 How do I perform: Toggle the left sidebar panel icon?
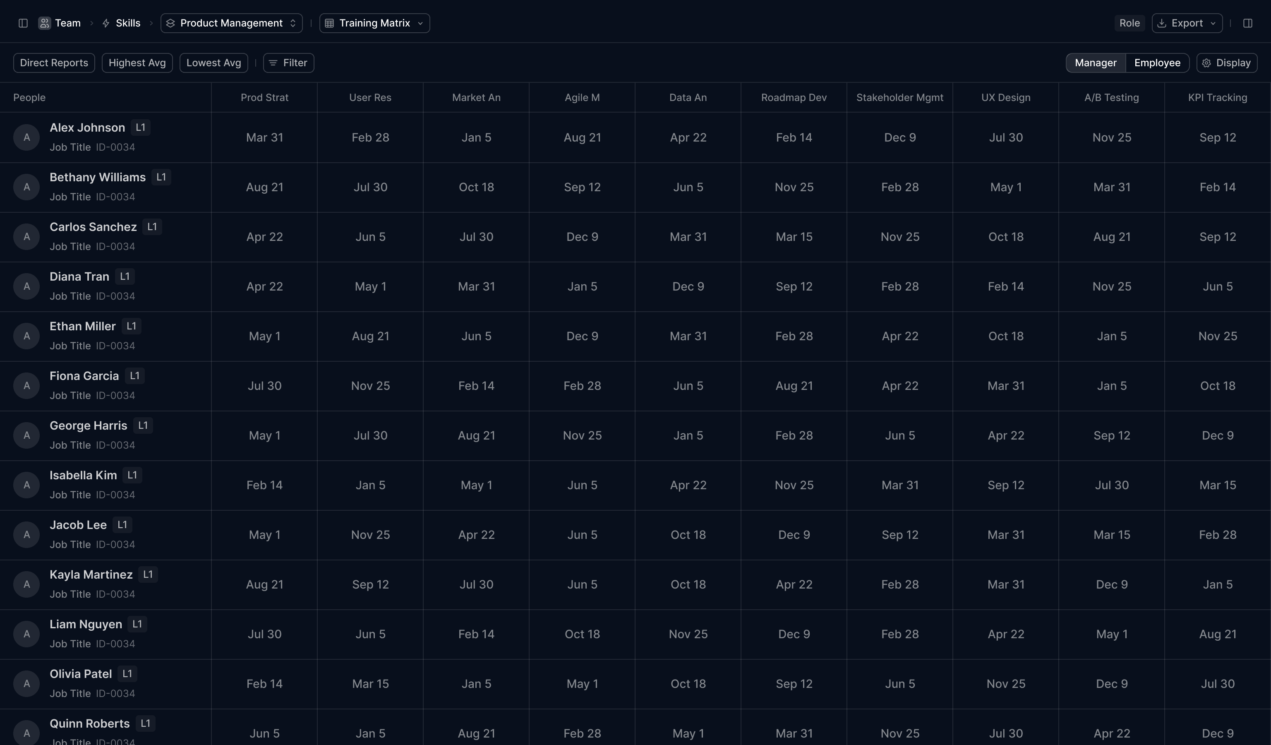coord(23,23)
